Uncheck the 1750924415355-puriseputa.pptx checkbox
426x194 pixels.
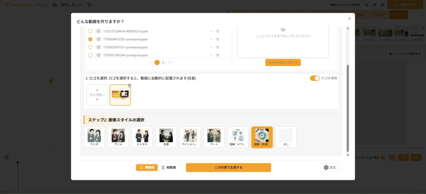90,39
